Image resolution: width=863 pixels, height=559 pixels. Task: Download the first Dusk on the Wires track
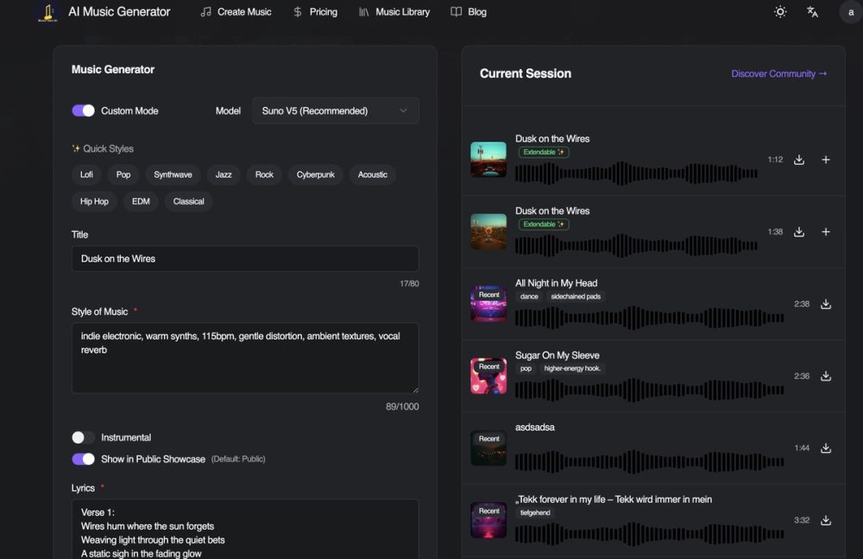pyautogui.click(x=798, y=160)
